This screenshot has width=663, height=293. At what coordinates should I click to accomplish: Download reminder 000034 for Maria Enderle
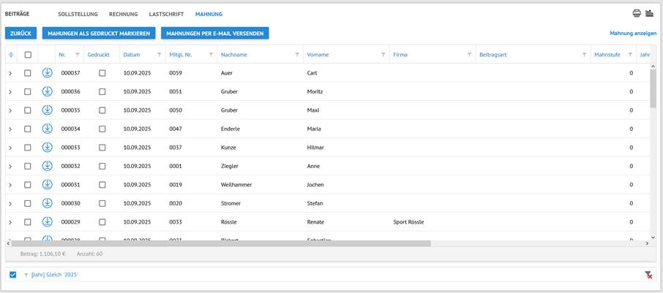click(x=47, y=129)
